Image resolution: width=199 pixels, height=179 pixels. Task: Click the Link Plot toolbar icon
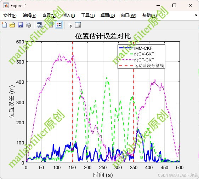(39, 25)
